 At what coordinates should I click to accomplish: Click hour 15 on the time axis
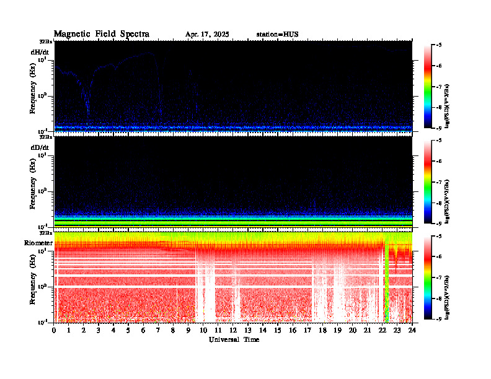278,330
